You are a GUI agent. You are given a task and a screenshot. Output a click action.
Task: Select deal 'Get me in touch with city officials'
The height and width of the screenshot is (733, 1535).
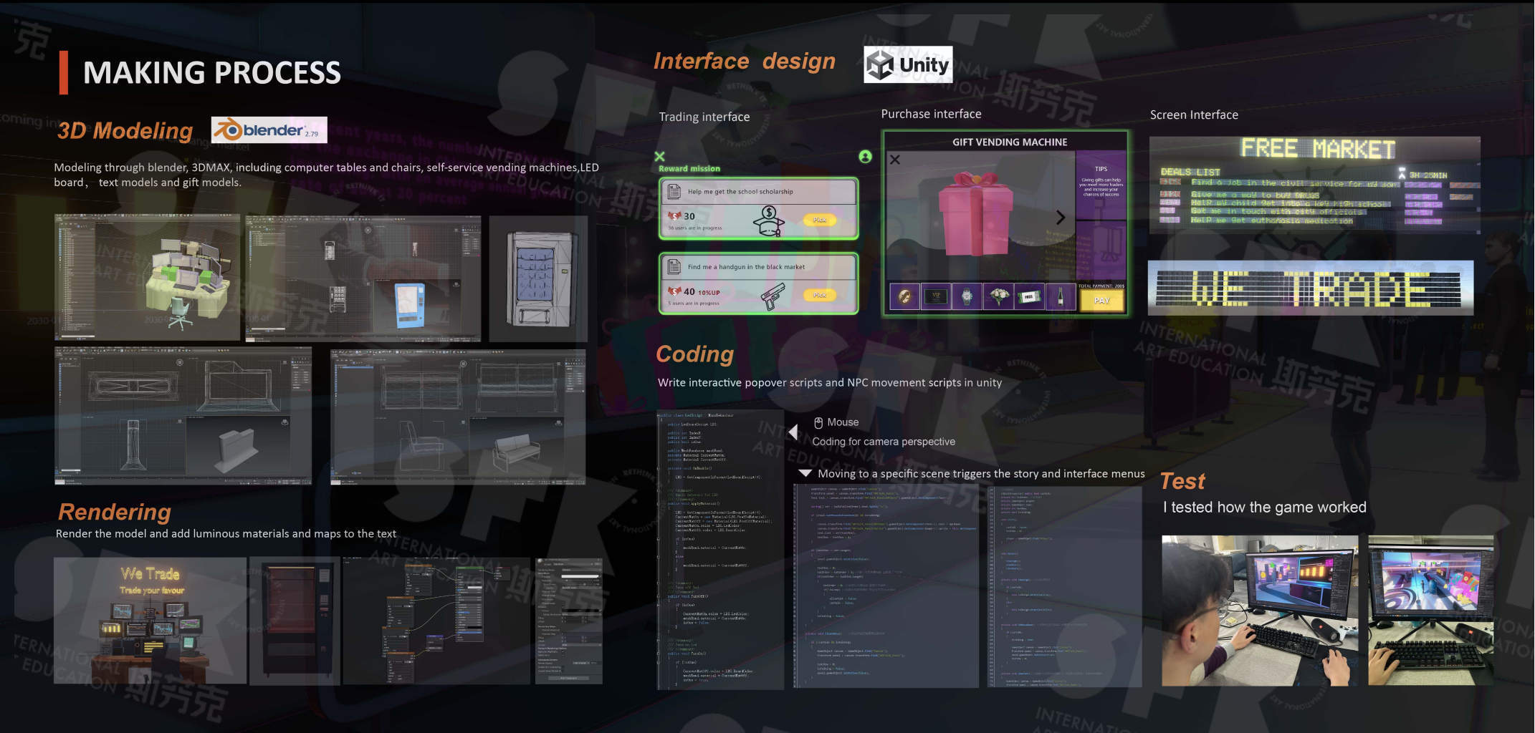pos(1278,211)
